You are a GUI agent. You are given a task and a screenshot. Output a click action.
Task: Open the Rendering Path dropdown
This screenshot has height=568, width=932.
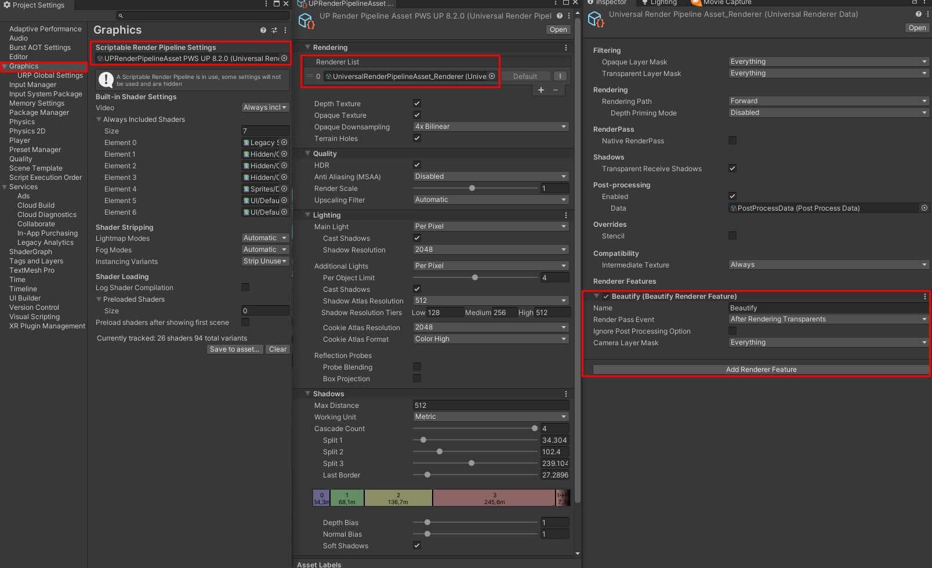point(828,101)
